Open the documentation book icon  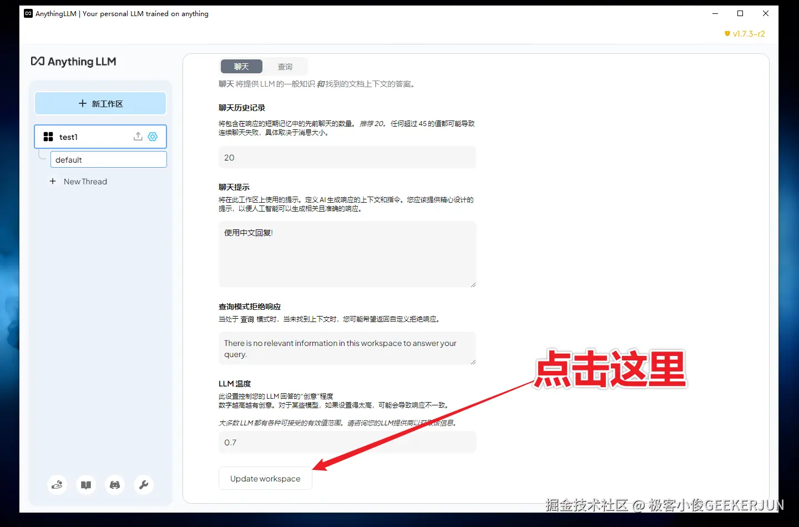(86, 485)
